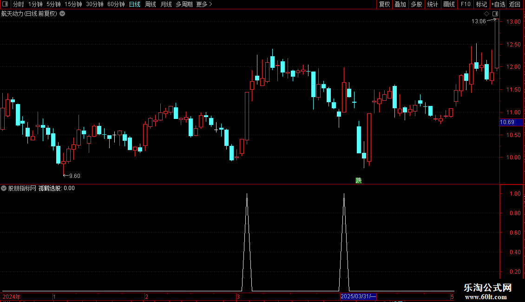This screenshot has width=525, height=302.
Task: Click the 标记 mark button
Action: click(x=481, y=4)
